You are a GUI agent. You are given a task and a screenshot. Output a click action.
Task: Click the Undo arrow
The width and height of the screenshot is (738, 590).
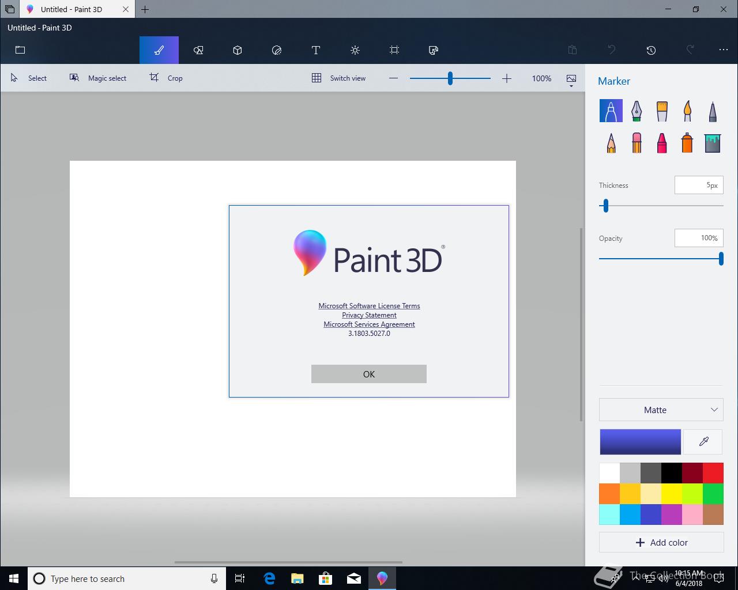(x=612, y=50)
